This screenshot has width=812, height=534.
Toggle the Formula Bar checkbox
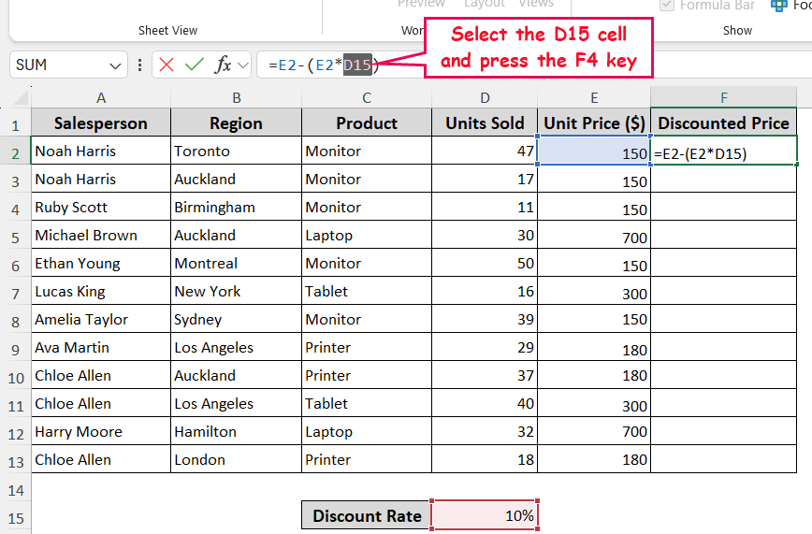coord(666,5)
